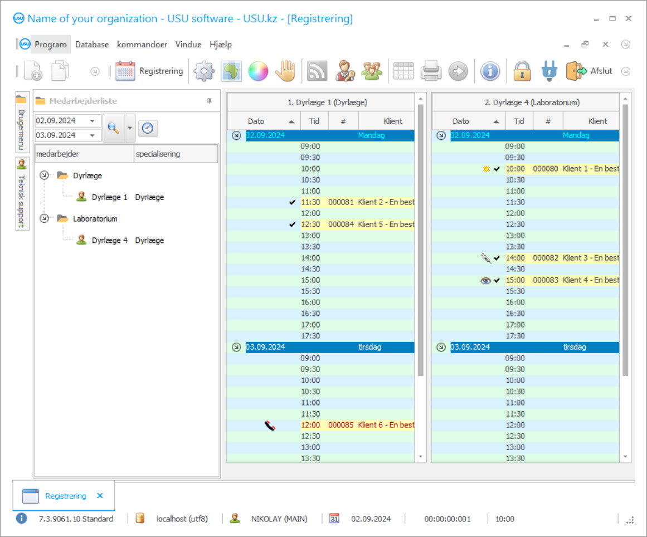Click the blue info icon in toolbar
This screenshot has height=537, width=647.
[490, 71]
